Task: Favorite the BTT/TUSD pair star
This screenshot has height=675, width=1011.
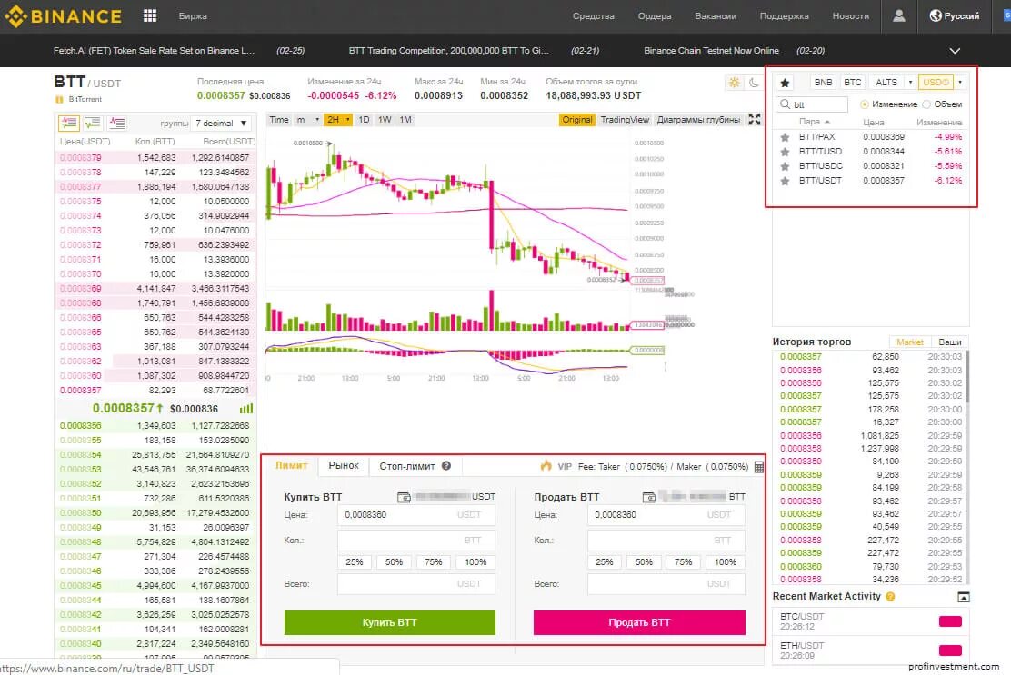Action: pyautogui.click(x=785, y=152)
